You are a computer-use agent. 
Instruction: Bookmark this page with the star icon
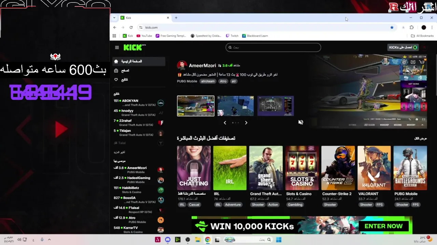coord(392,28)
